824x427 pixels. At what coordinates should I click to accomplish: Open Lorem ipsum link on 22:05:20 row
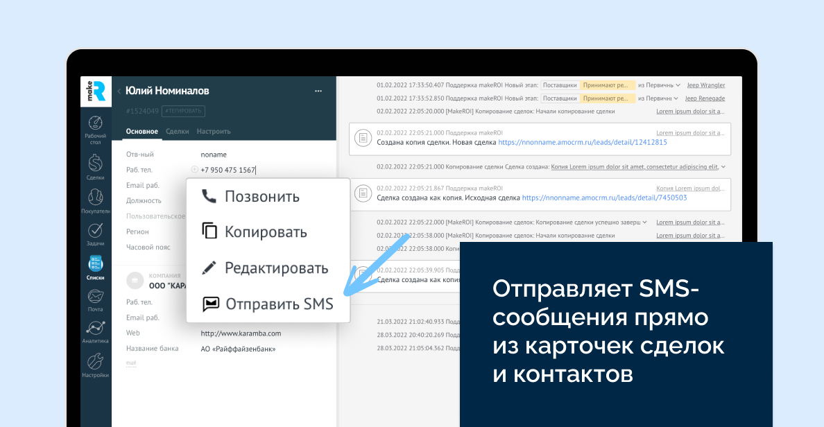[691, 112]
